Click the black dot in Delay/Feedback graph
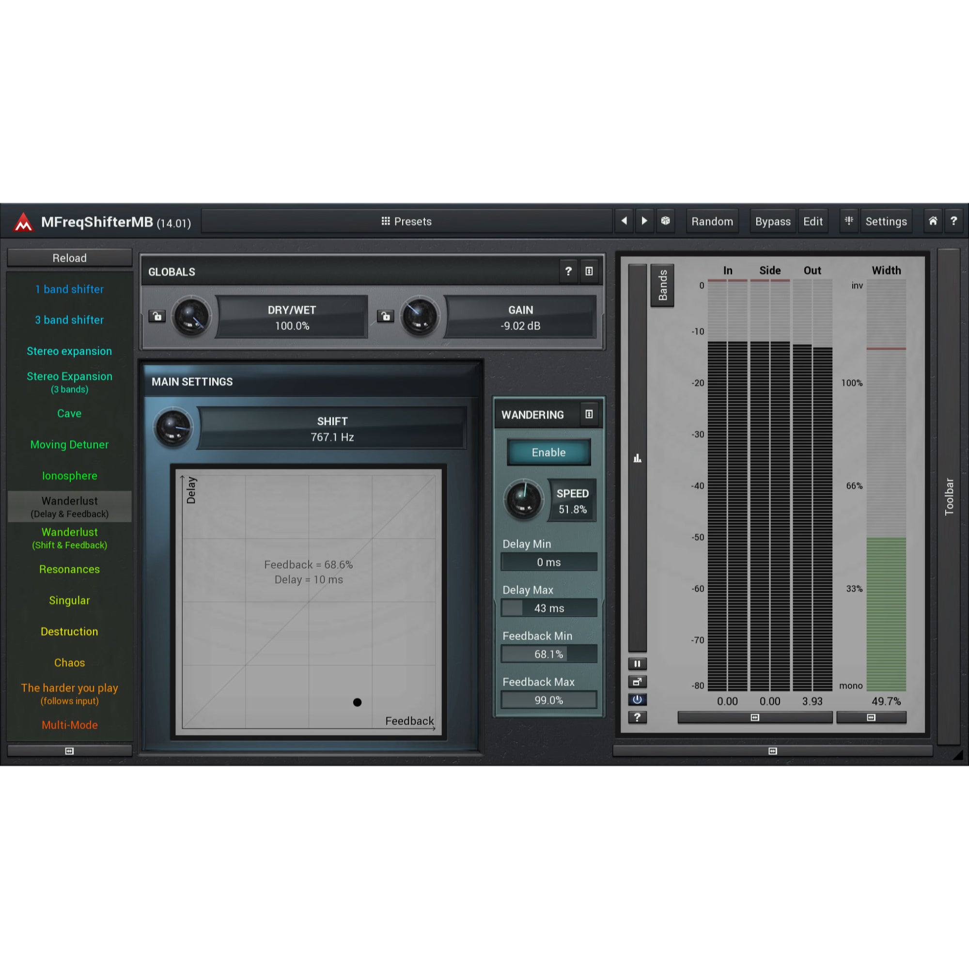This screenshot has width=969, height=969. [x=357, y=702]
